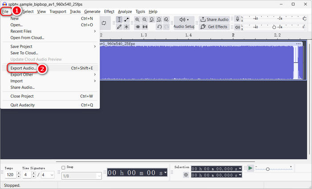The width and height of the screenshot is (312, 189).
Task: Choose Close Project menu entry
Action: pyautogui.click(x=50, y=96)
